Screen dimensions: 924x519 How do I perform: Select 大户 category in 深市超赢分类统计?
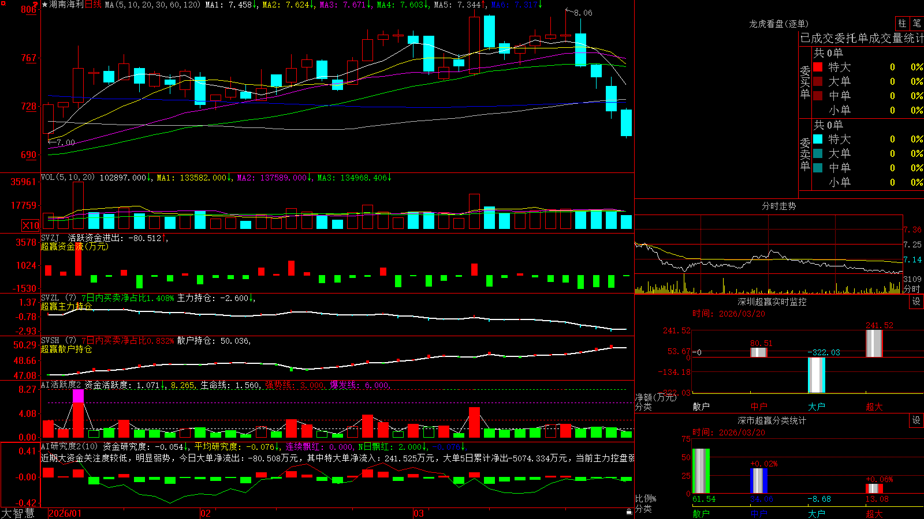pos(817,513)
